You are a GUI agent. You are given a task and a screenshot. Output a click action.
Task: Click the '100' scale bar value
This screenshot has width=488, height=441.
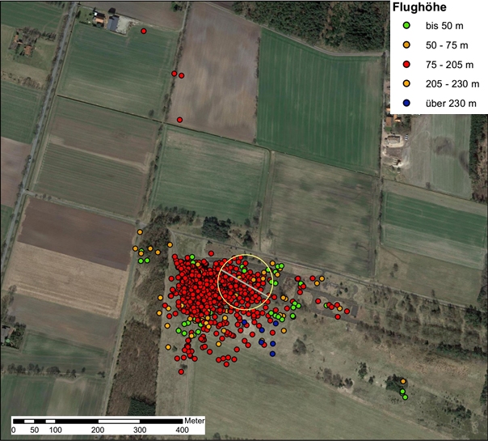[x=55, y=430]
